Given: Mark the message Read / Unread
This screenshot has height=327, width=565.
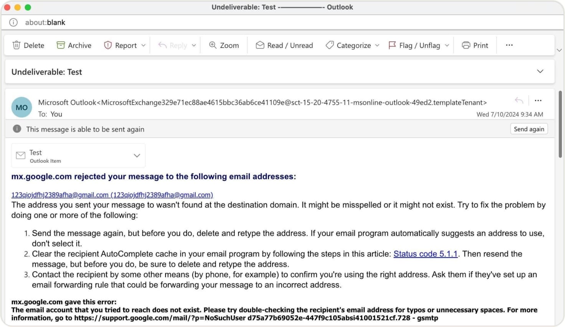Looking at the screenshot, I should point(284,45).
